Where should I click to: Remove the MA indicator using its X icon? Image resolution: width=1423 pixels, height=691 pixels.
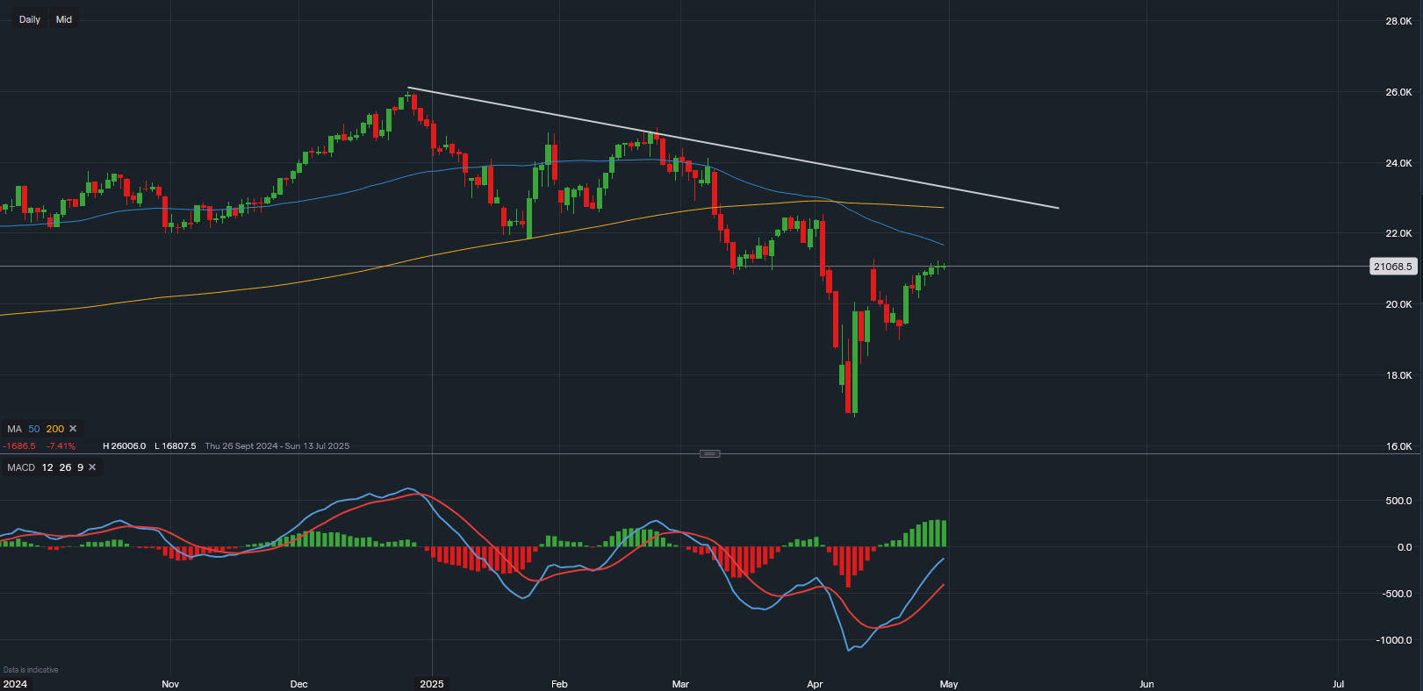(x=73, y=429)
